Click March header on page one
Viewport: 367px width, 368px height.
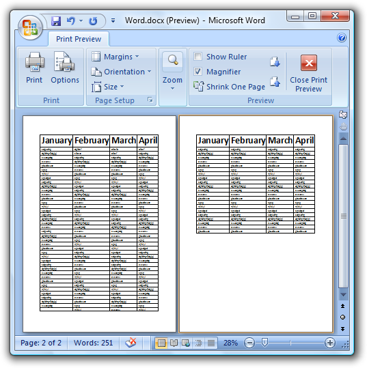[123, 141]
